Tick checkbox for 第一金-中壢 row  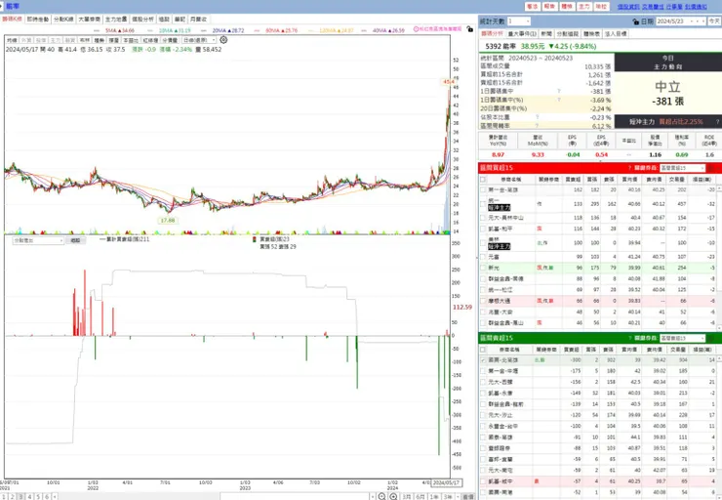coord(483,371)
